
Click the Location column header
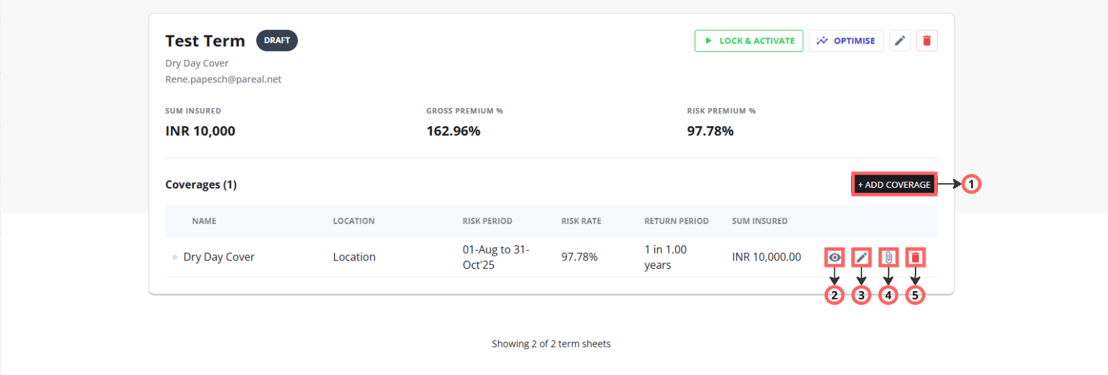point(354,221)
